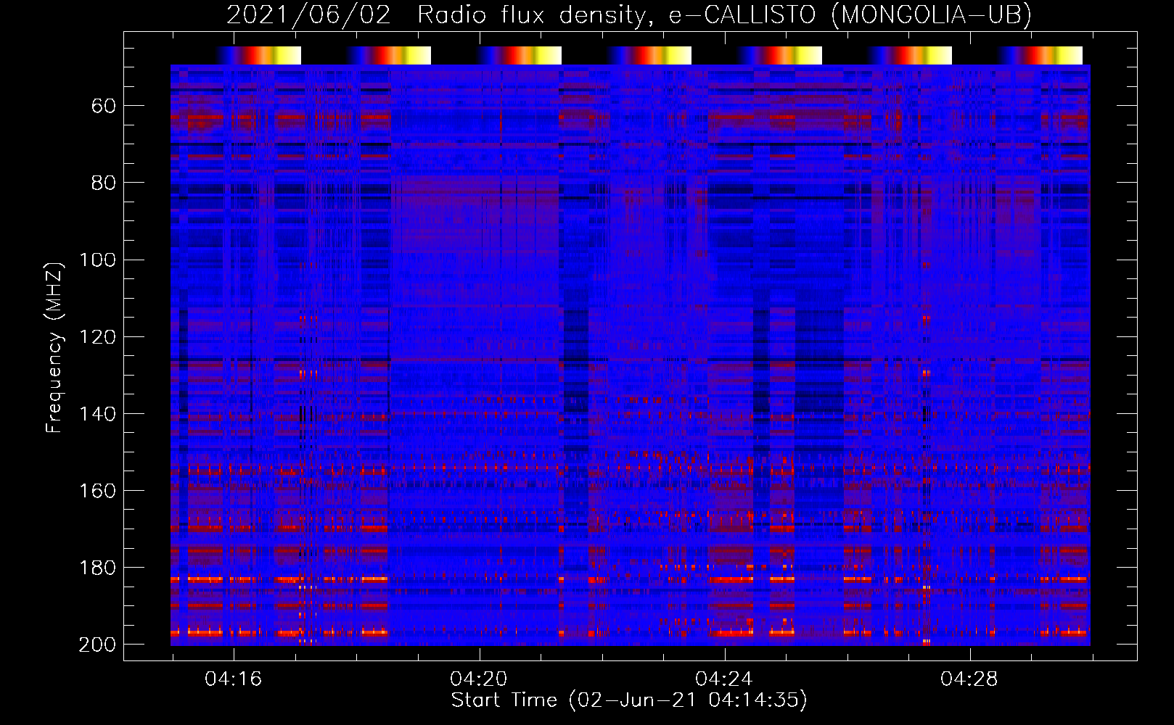Click the 140 frequency tick label
Screen dimensions: 1174x725
click(x=97, y=414)
